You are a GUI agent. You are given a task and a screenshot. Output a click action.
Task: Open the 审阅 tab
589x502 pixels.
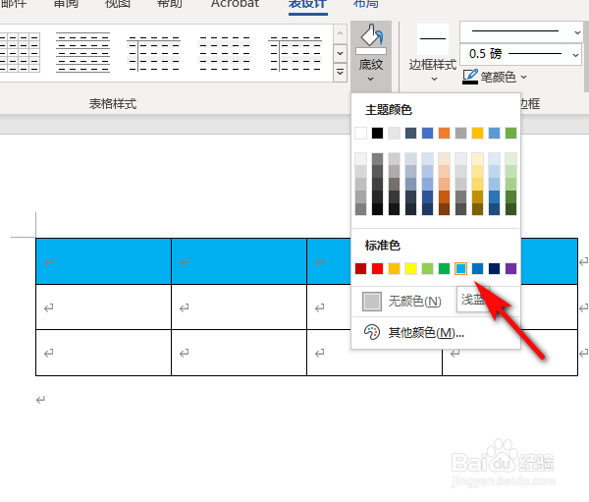click(66, 4)
